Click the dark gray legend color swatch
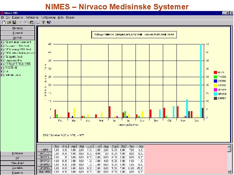 215,98
